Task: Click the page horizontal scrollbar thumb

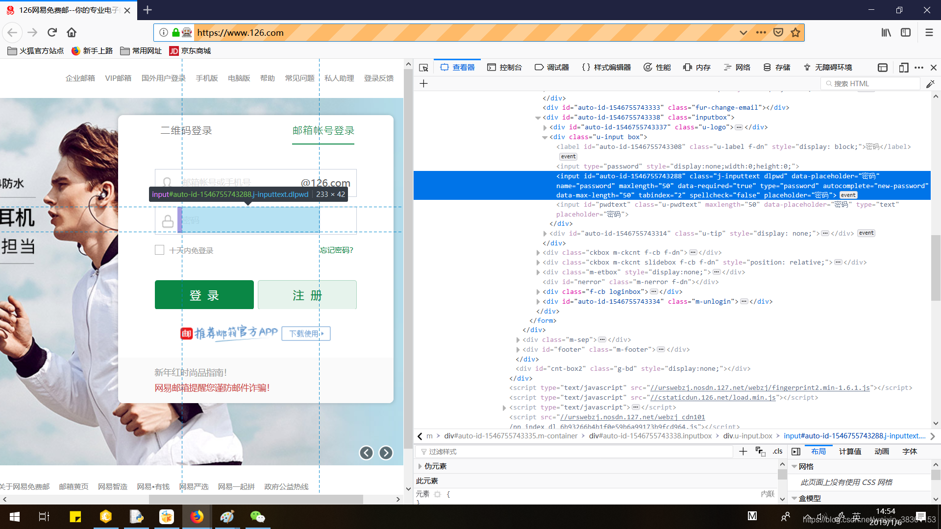Action: (x=256, y=499)
